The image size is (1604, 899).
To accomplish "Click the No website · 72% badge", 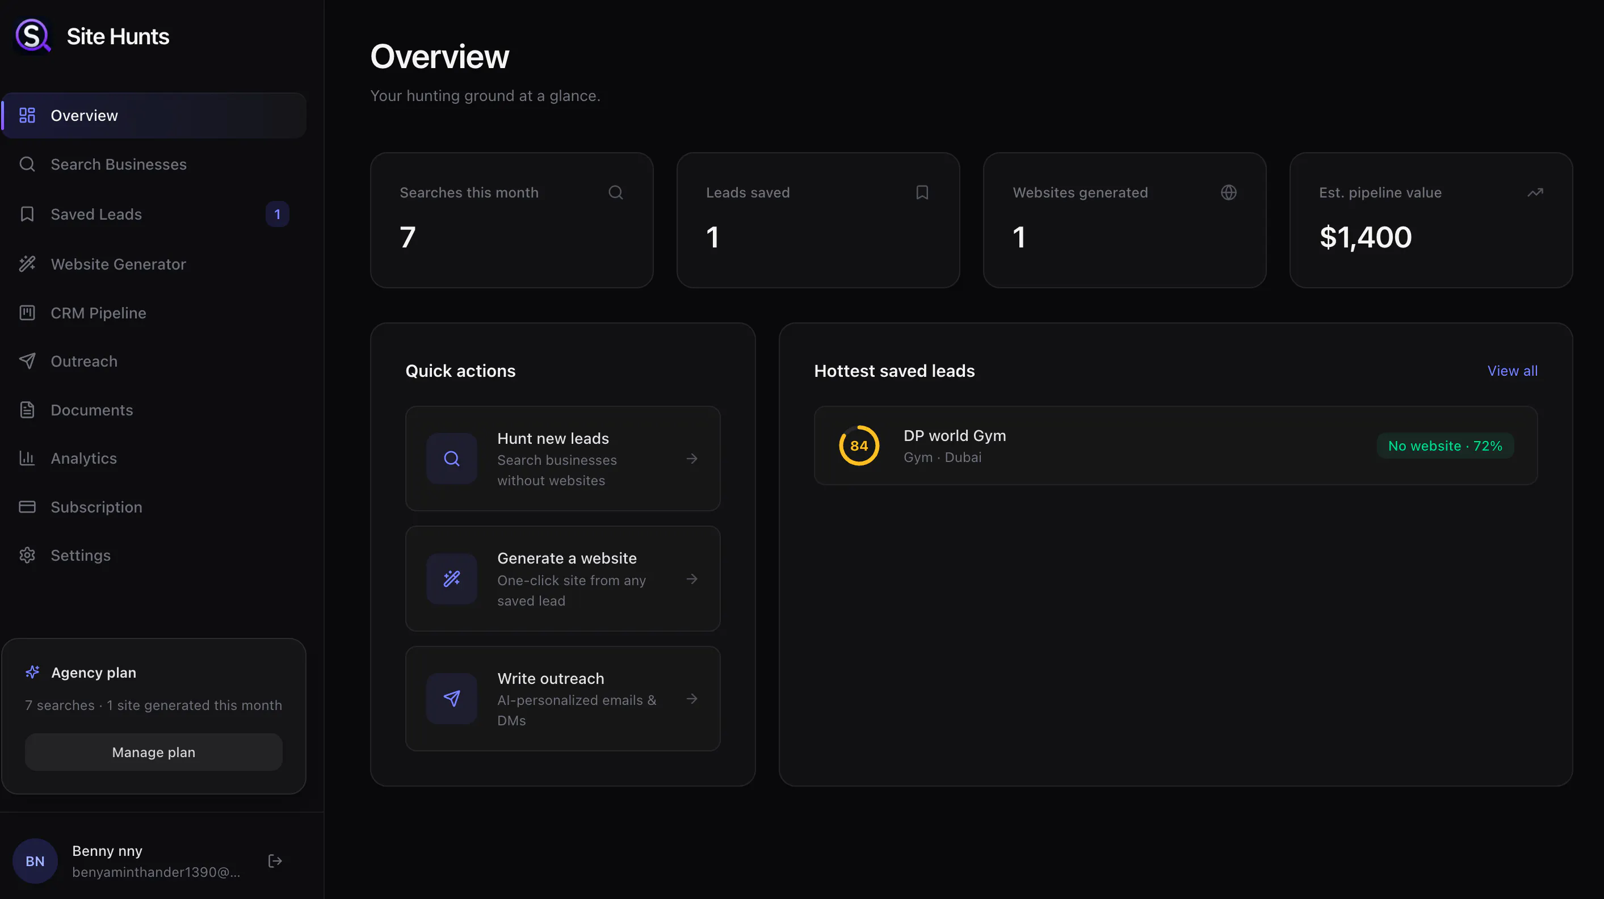I will click(x=1445, y=446).
